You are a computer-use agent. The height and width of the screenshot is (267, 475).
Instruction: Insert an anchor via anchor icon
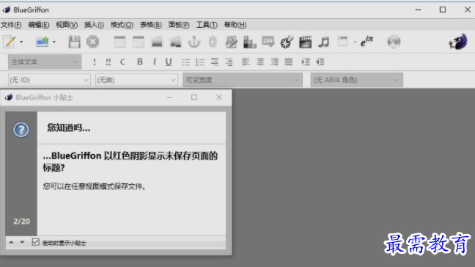pyautogui.click(x=194, y=42)
